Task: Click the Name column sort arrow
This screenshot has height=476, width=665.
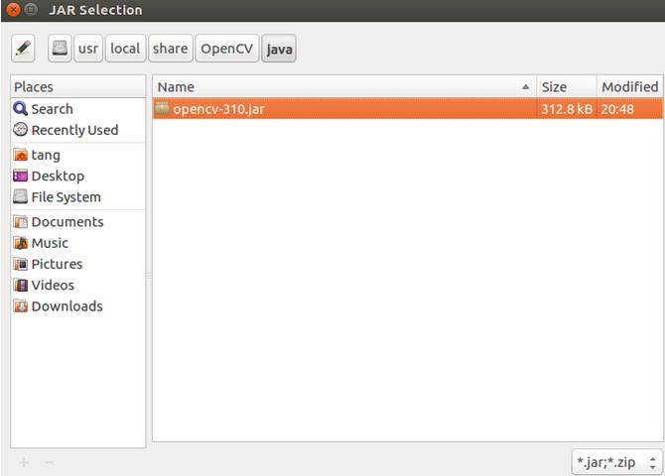Action: pyautogui.click(x=526, y=87)
